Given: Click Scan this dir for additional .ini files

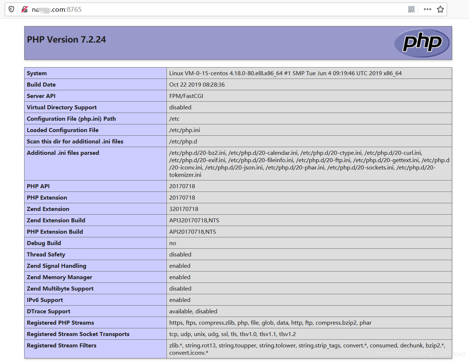Looking at the screenshot, I should tap(75, 142).
